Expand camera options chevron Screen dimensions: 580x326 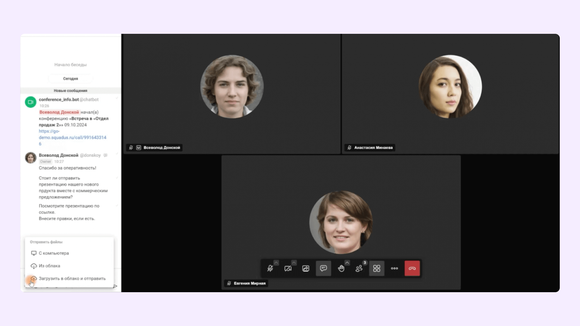[x=294, y=263]
